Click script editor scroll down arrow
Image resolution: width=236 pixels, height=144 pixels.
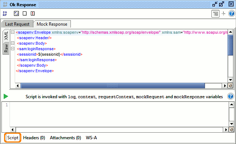click(x=232, y=124)
